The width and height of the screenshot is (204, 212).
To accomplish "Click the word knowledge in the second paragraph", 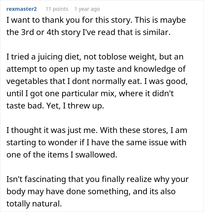I will pyautogui.click(x=155, y=69).
